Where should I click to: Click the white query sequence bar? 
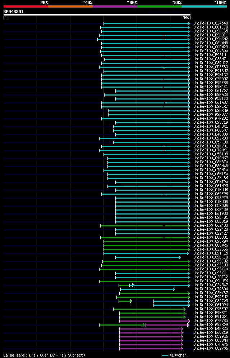[x=97, y=15]
